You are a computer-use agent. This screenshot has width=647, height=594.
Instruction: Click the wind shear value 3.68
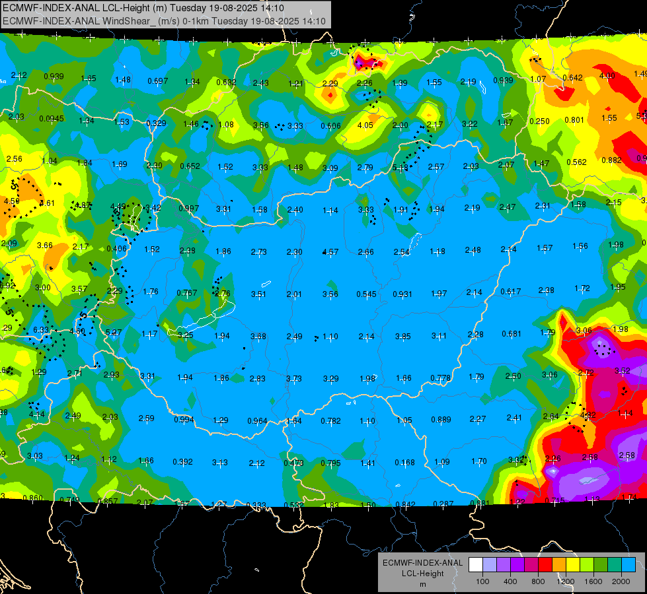click(x=258, y=337)
